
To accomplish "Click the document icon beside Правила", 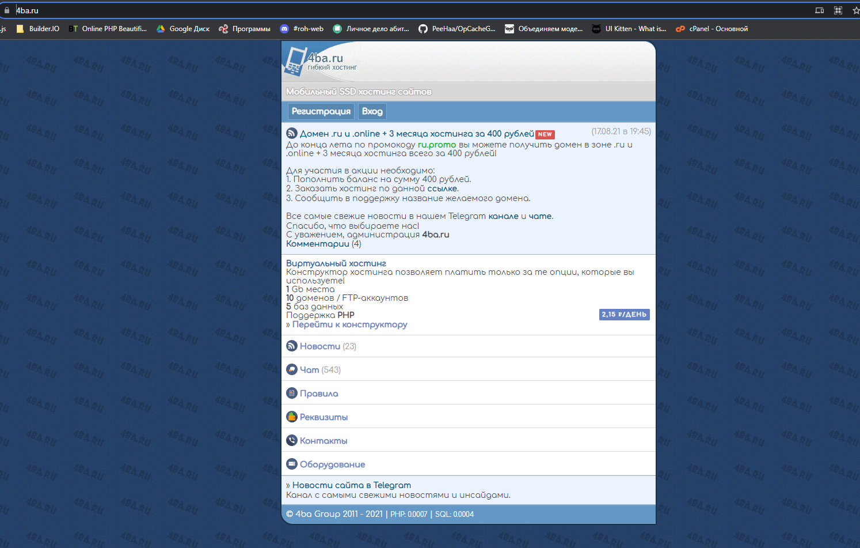I will (x=292, y=393).
